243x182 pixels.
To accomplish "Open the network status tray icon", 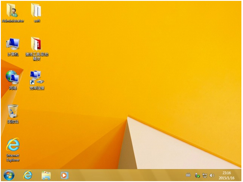I will click(x=205, y=175).
